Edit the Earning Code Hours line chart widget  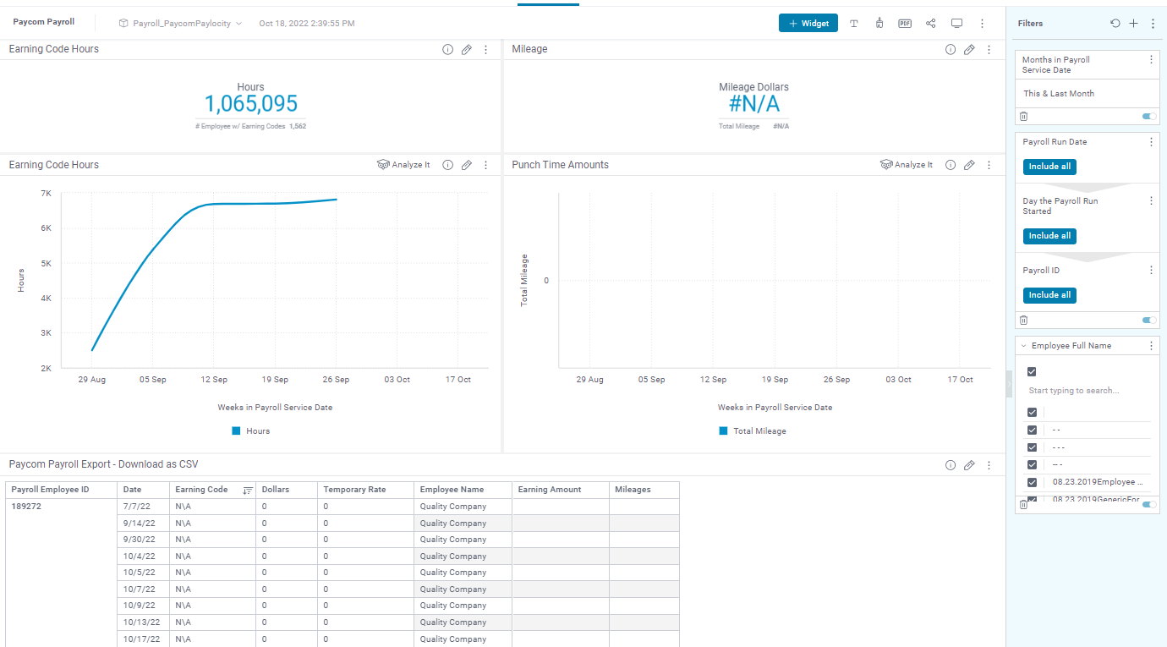467,165
